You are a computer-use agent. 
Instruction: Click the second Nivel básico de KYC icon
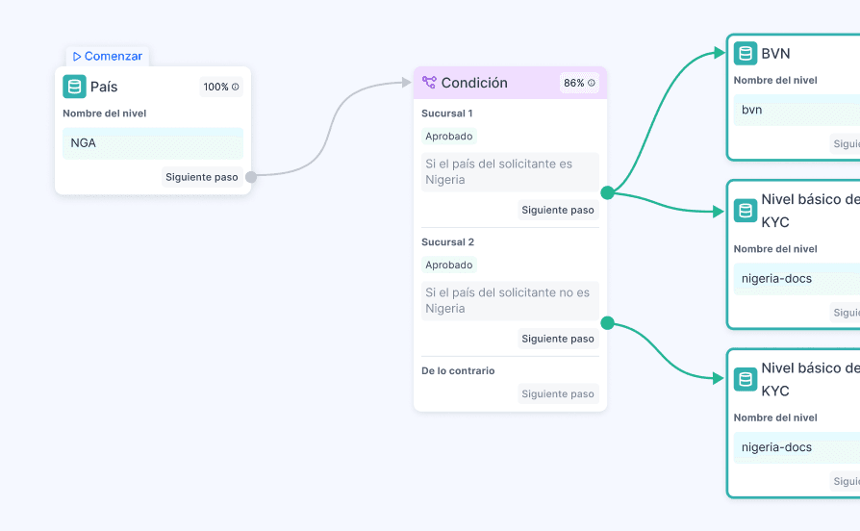(x=745, y=379)
